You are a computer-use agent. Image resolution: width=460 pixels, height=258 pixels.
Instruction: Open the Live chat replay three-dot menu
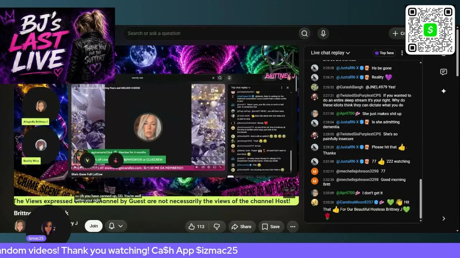pos(402,53)
